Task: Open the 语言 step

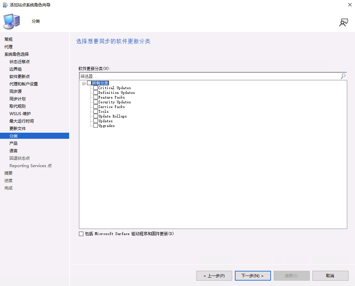Action: tap(13, 151)
